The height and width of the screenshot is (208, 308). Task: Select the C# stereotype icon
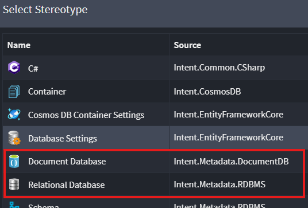coord(14,68)
